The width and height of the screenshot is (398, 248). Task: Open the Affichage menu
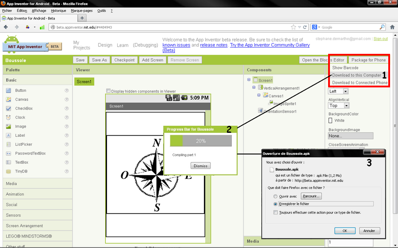39,11
